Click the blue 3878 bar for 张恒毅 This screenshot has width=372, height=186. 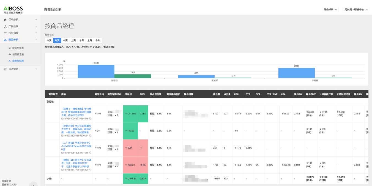(x=96, y=72)
